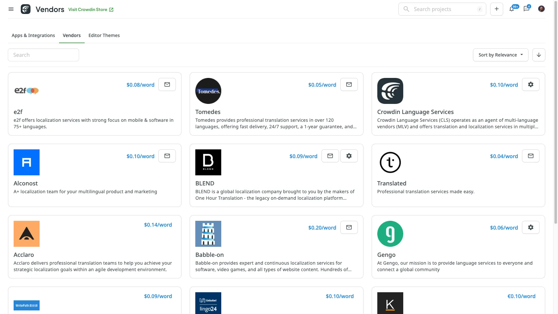This screenshot has width=558, height=314.
Task: Contact Translated via envelope icon
Action: pos(530,156)
